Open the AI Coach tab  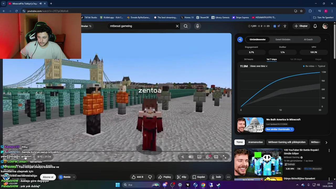[x=308, y=40]
